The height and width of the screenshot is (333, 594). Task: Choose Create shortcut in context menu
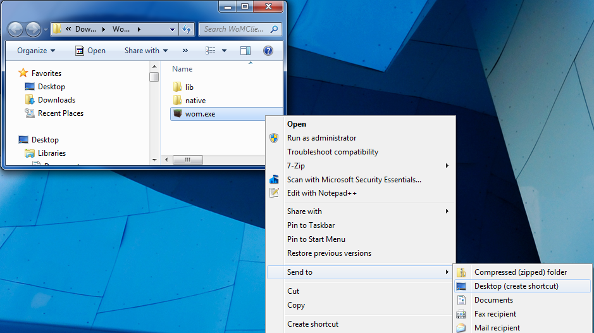(x=361, y=324)
